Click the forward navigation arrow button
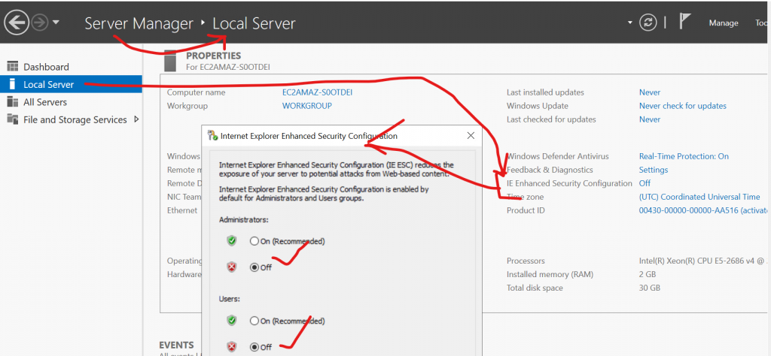Viewport: 771px width, 356px height. pyautogui.click(x=40, y=23)
